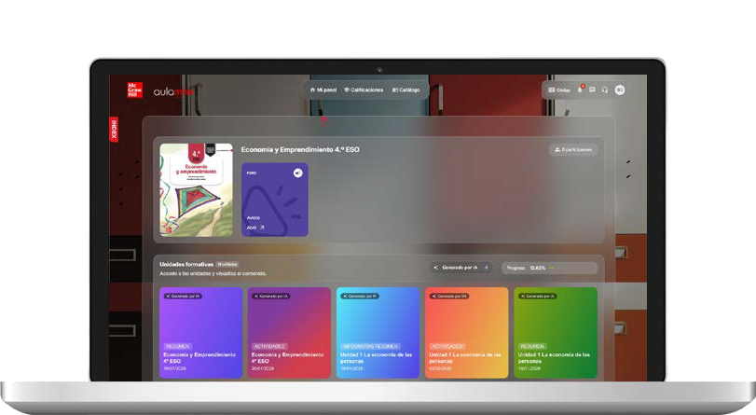Click the aulamhe logo
This screenshot has height=415, width=756.
point(173,91)
